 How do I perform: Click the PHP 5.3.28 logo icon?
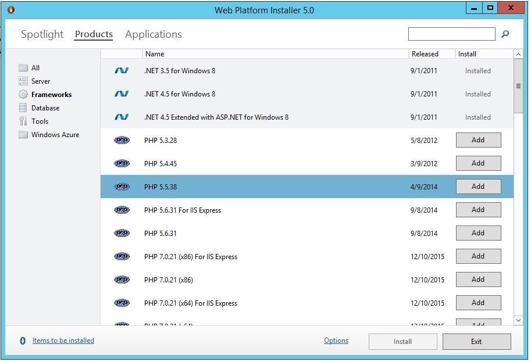tap(122, 140)
